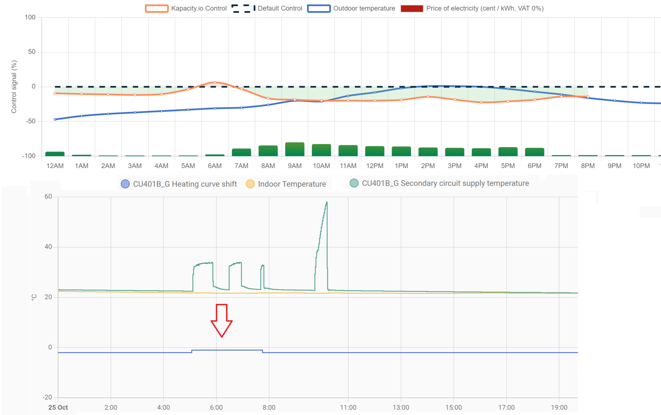Click the yellow Indoor Temperature circle icon
The image size is (661, 415).
click(x=250, y=184)
